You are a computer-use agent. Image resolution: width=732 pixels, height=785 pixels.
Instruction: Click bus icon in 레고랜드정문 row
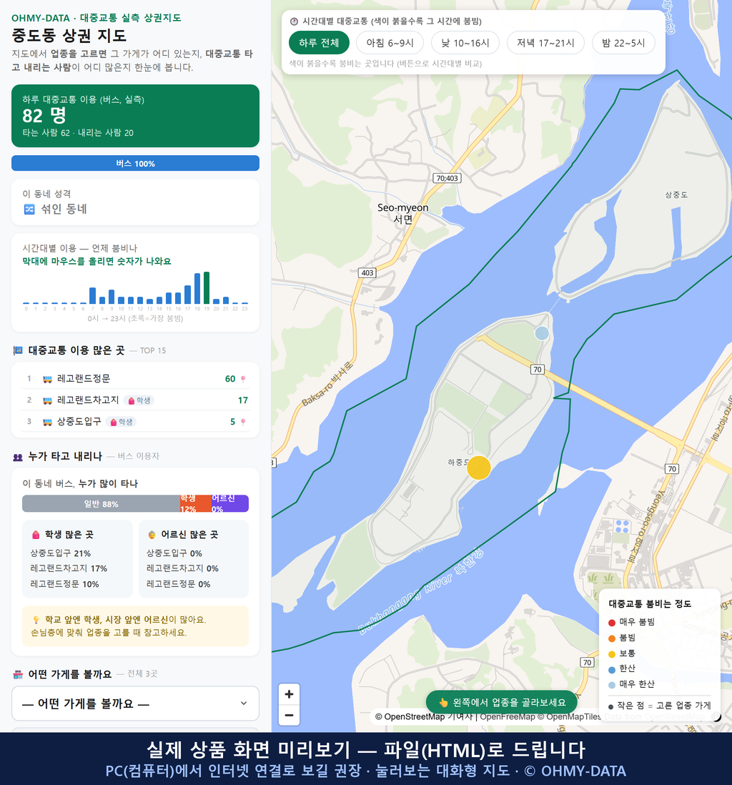(x=48, y=379)
